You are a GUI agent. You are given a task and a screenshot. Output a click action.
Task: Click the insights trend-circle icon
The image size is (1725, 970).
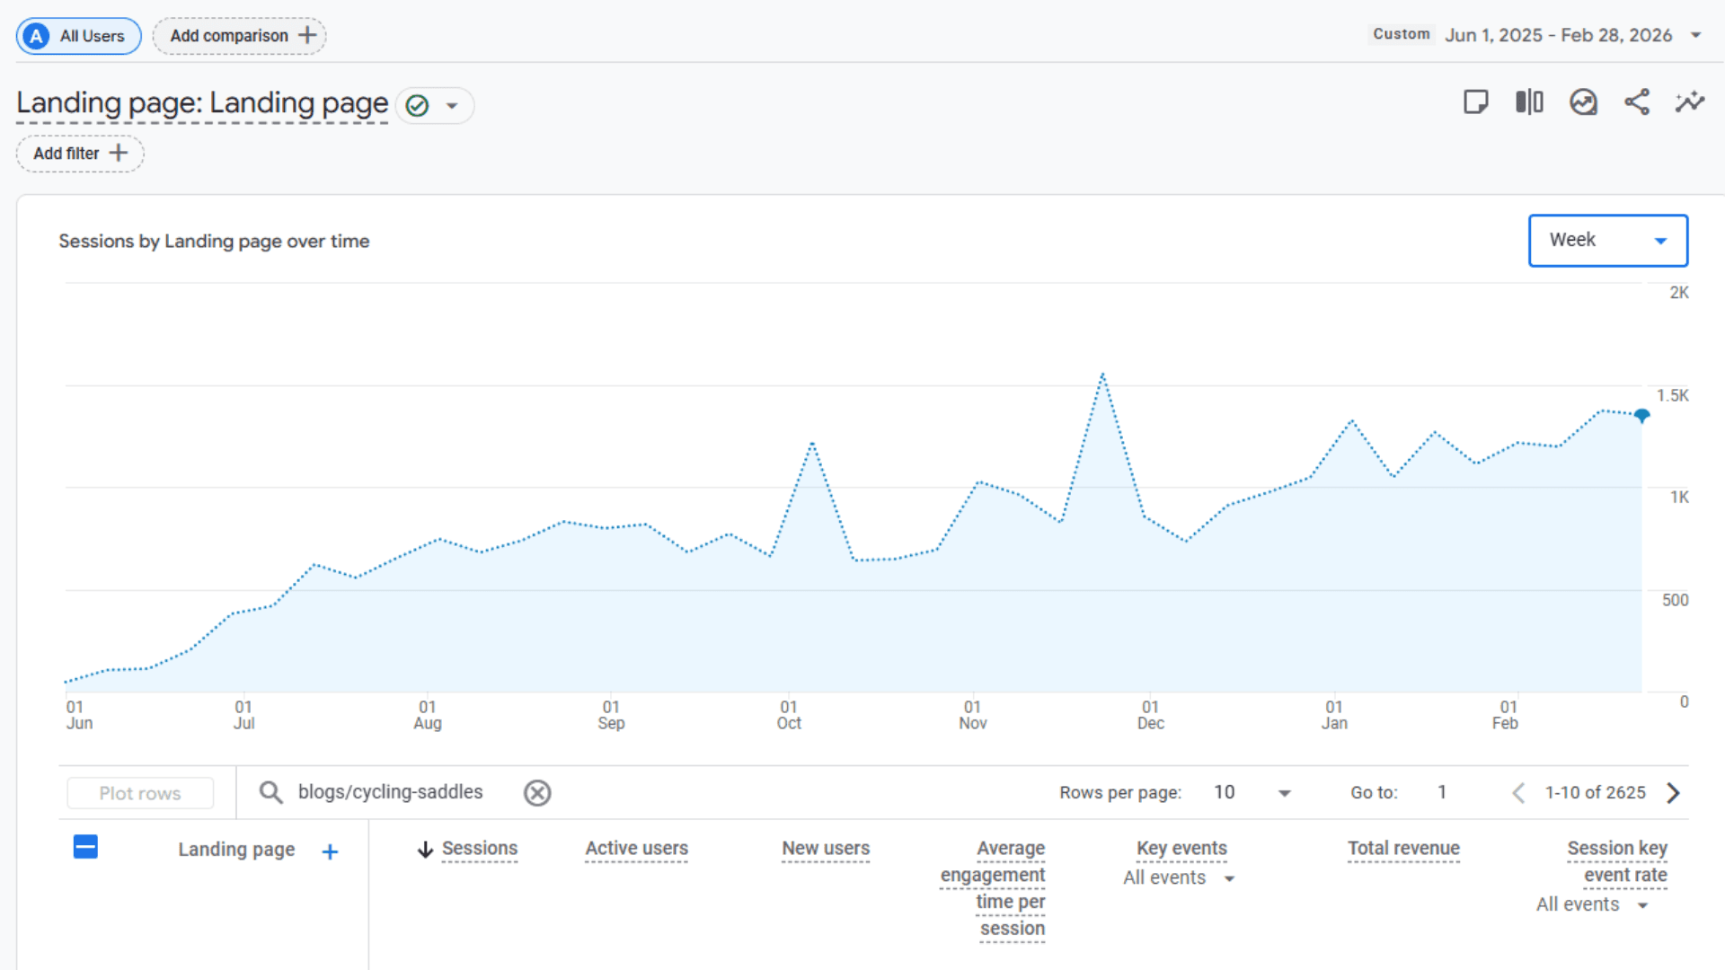tap(1583, 102)
